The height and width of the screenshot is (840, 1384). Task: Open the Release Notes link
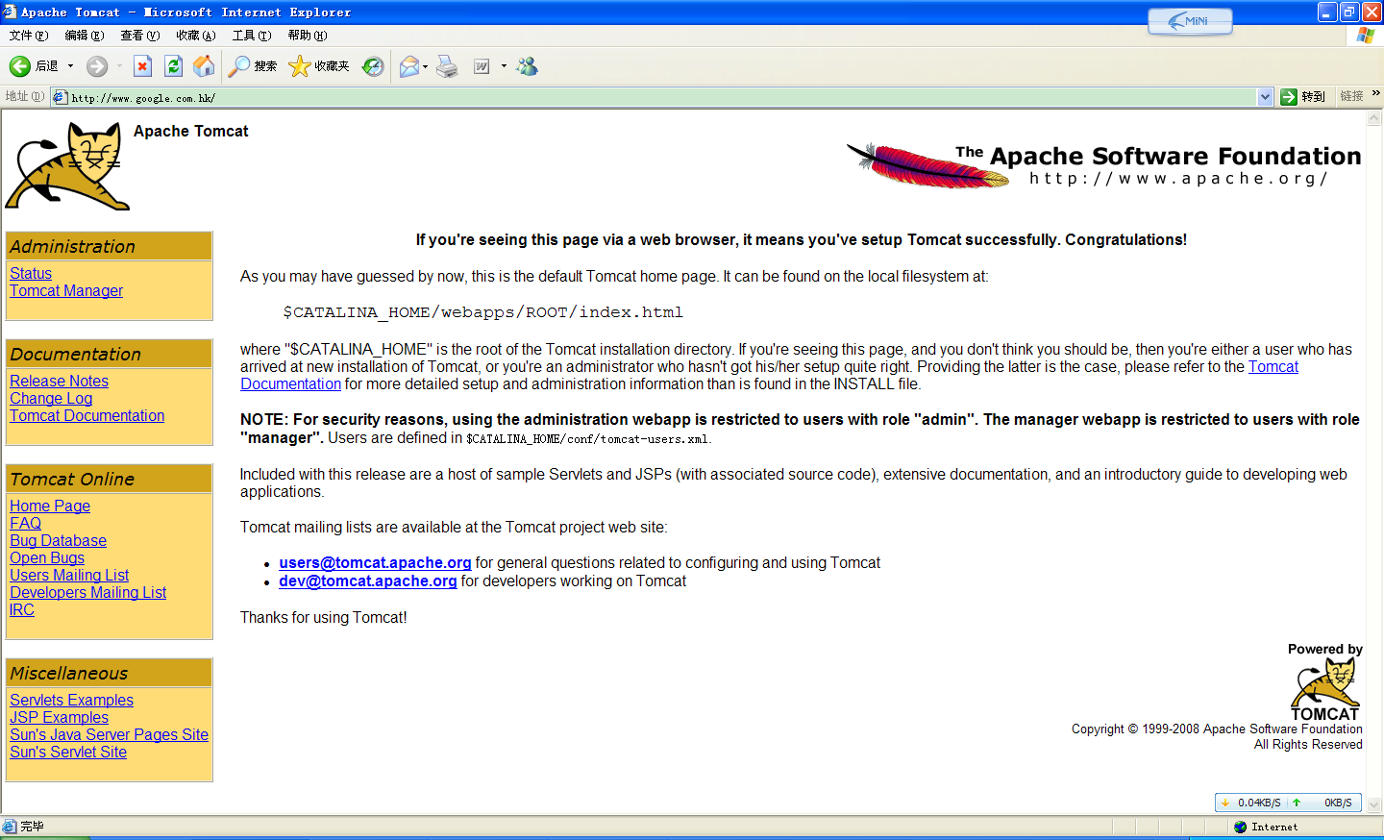[x=59, y=382]
